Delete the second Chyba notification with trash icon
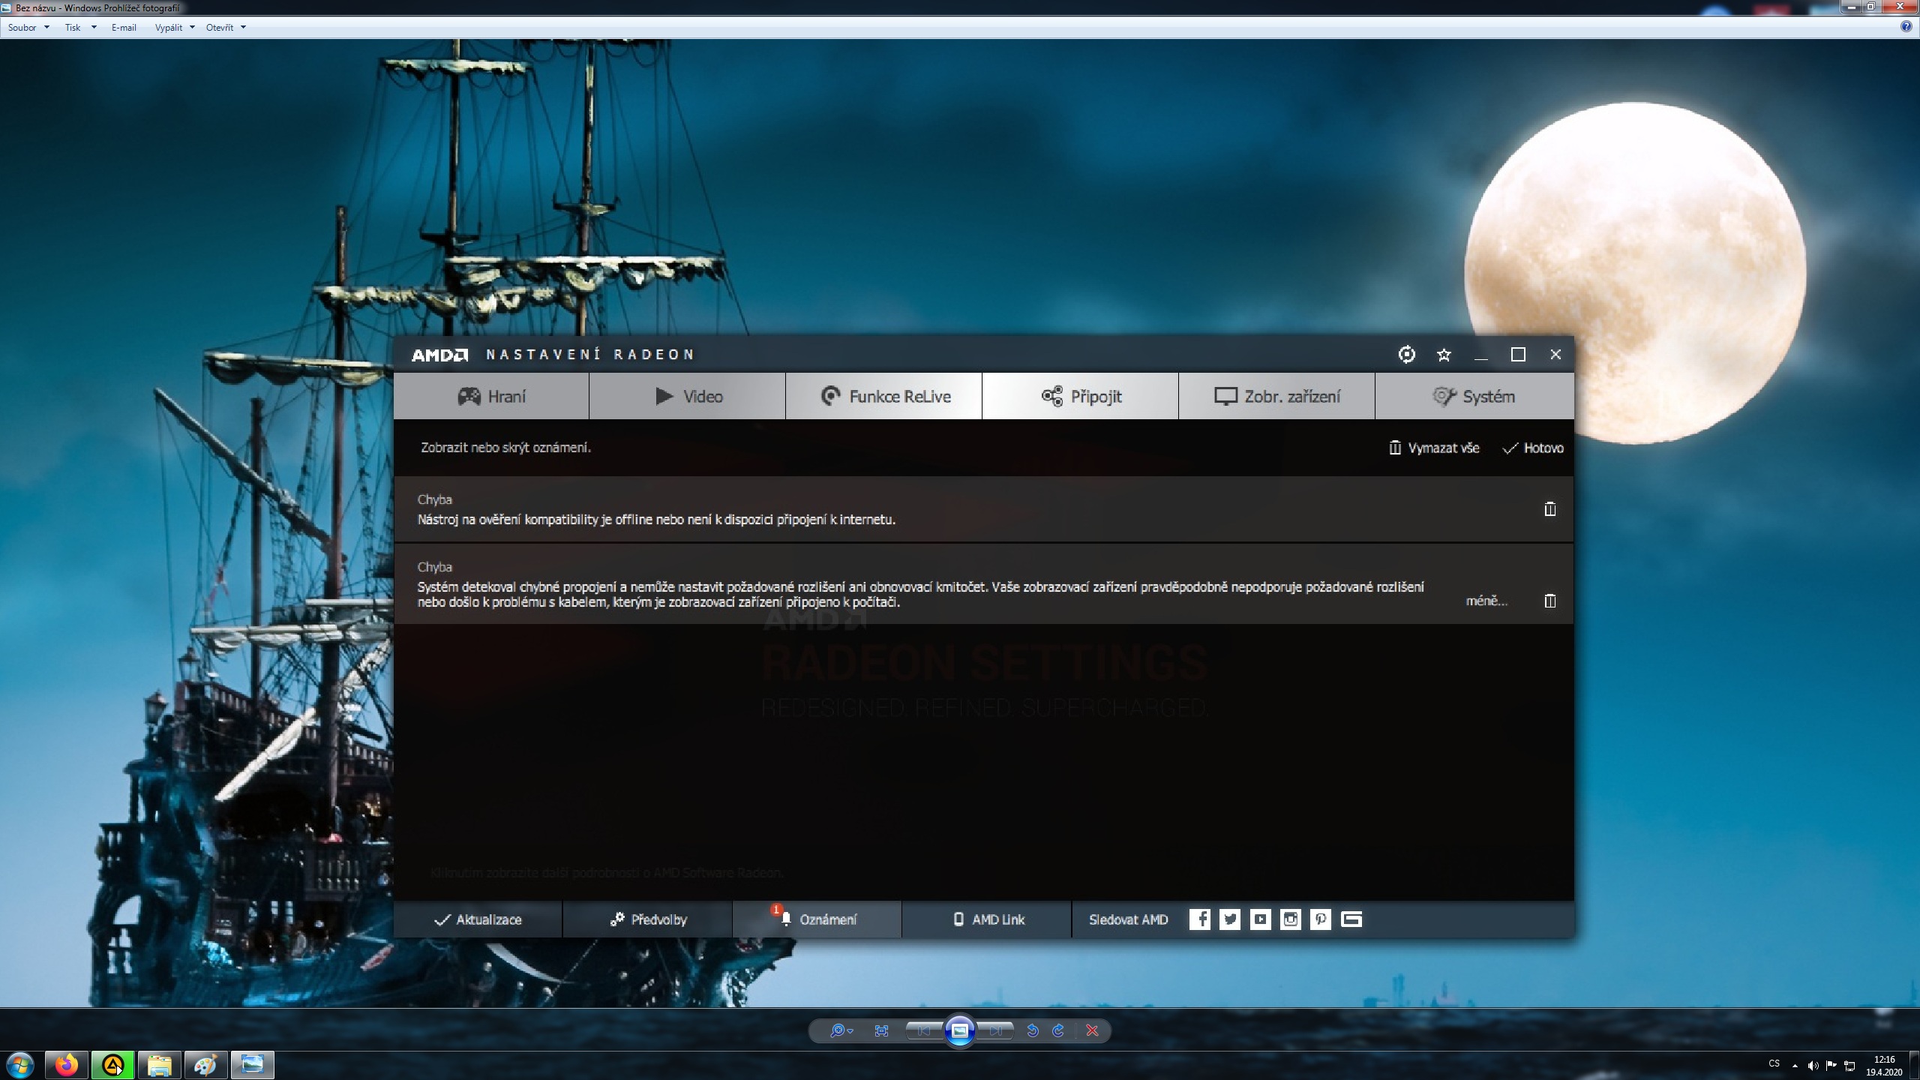The width and height of the screenshot is (1920, 1080). (x=1549, y=601)
